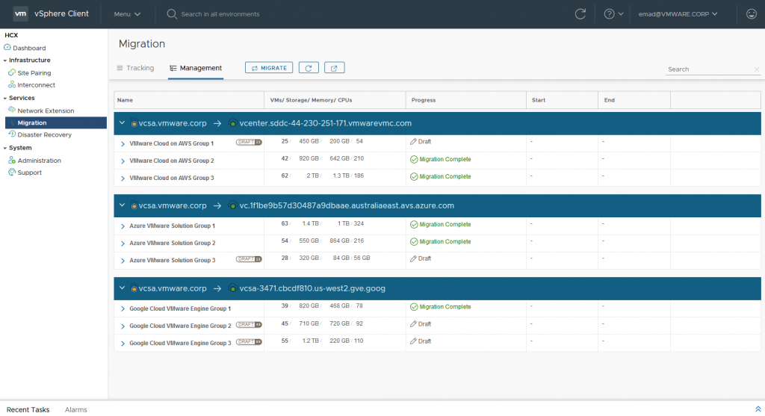This screenshot has width=765, height=416.
Task: Click the destination vCenter icon for sddc-44-230-251-171
Action: click(233, 123)
